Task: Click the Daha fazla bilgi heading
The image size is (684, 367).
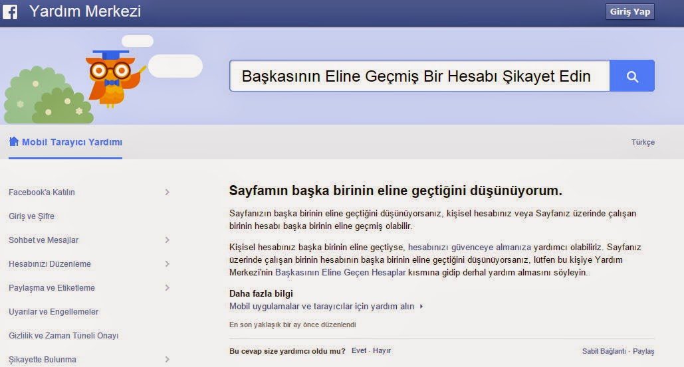Action: click(x=261, y=293)
